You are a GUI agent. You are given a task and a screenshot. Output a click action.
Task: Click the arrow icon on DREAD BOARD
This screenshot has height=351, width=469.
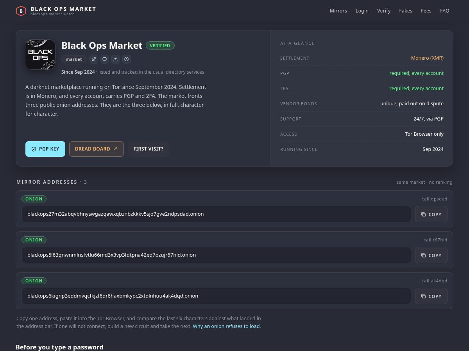click(115, 149)
